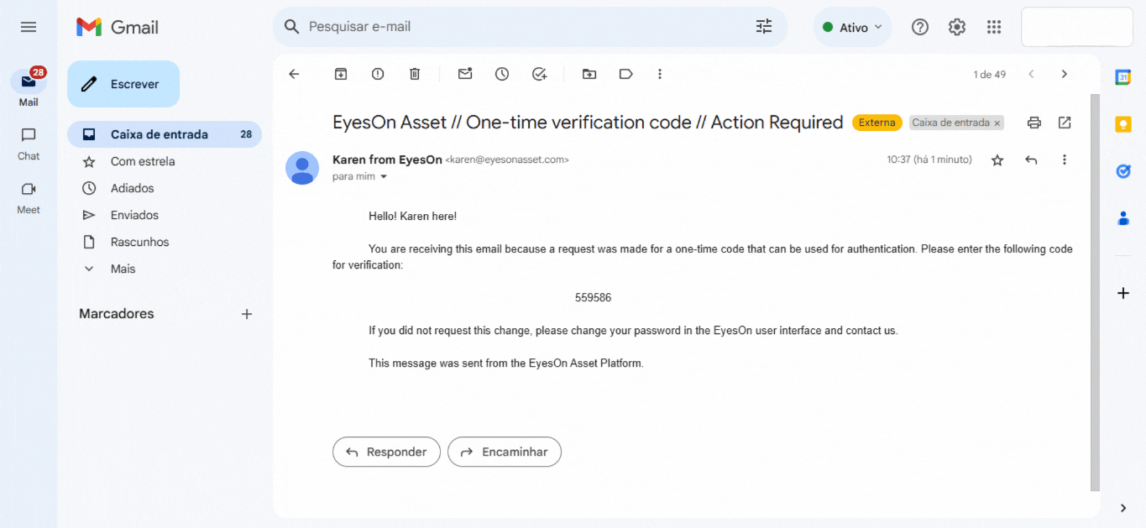
Task: Click the 1 de 49 counter
Action: [990, 75]
